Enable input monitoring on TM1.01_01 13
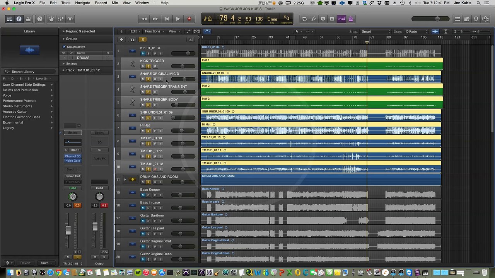Viewport: 495px width, 278px height. [161, 144]
